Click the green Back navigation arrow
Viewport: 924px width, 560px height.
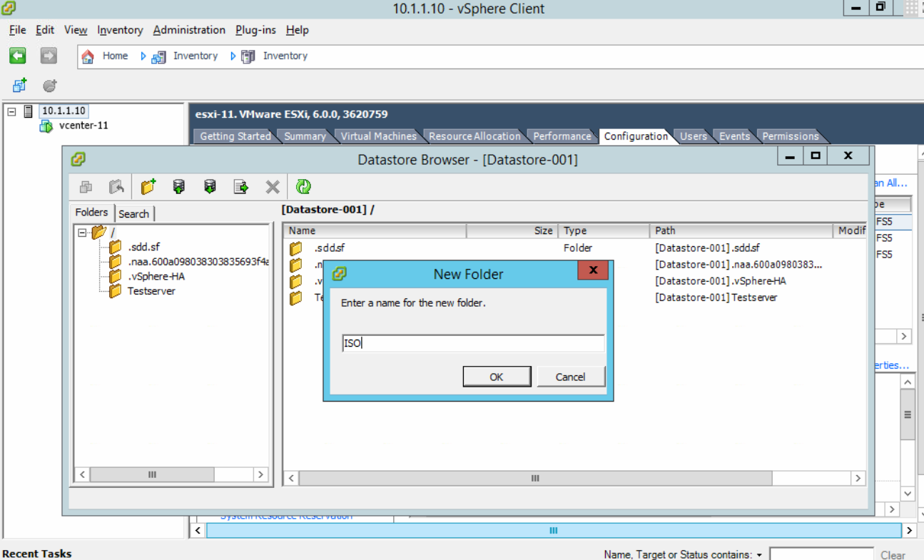[18, 56]
